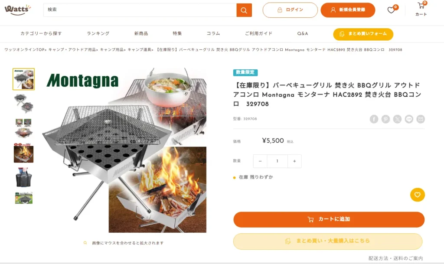Viewport: 444px width, 264px height.
Task: Open the wishlist heart in the header
Action: [x=391, y=10]
